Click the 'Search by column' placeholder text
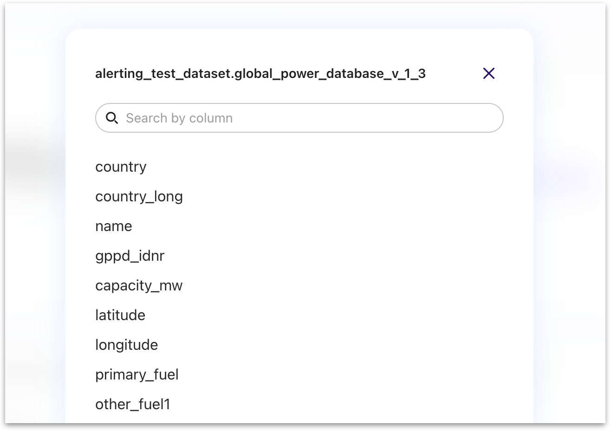This screenshot has width=611, height=431. pyautogui.click(x=179, y=118)
